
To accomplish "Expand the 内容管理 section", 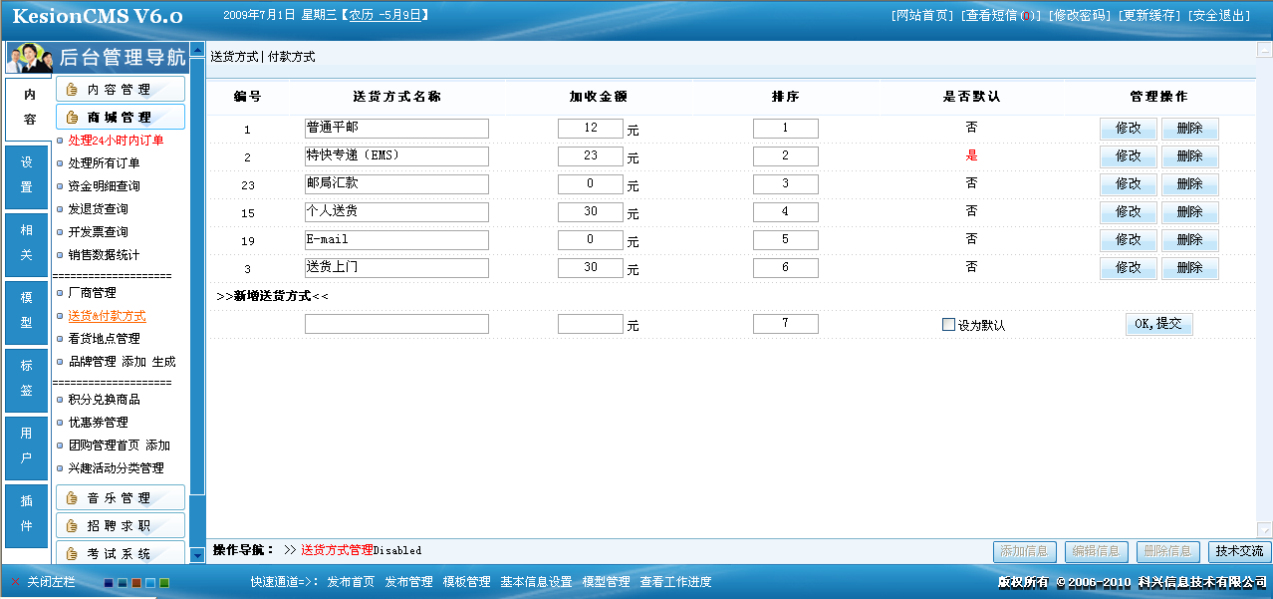I will point(120,90).
